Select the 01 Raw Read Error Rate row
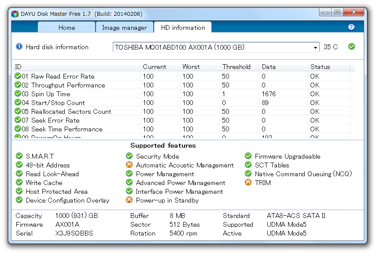Image resolution: width=377 pixels, height=254 pixels. [184, 76]
